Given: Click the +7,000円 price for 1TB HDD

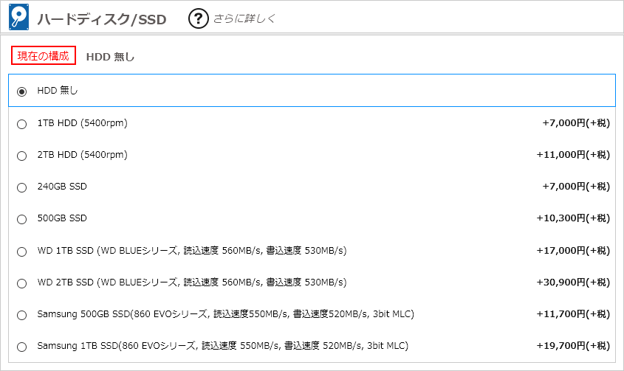Looking at the screenshot, I should tap(576, 123).
